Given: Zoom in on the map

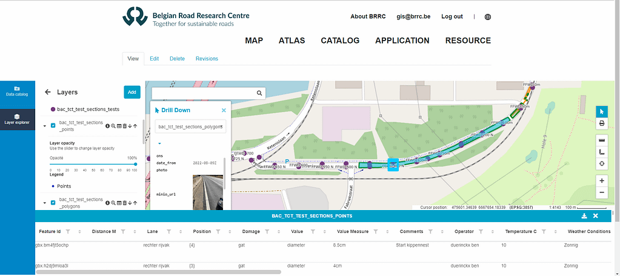Looking at the screenshot, I should tap(602, 180).
